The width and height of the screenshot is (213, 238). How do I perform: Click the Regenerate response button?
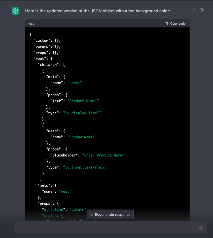110,214
